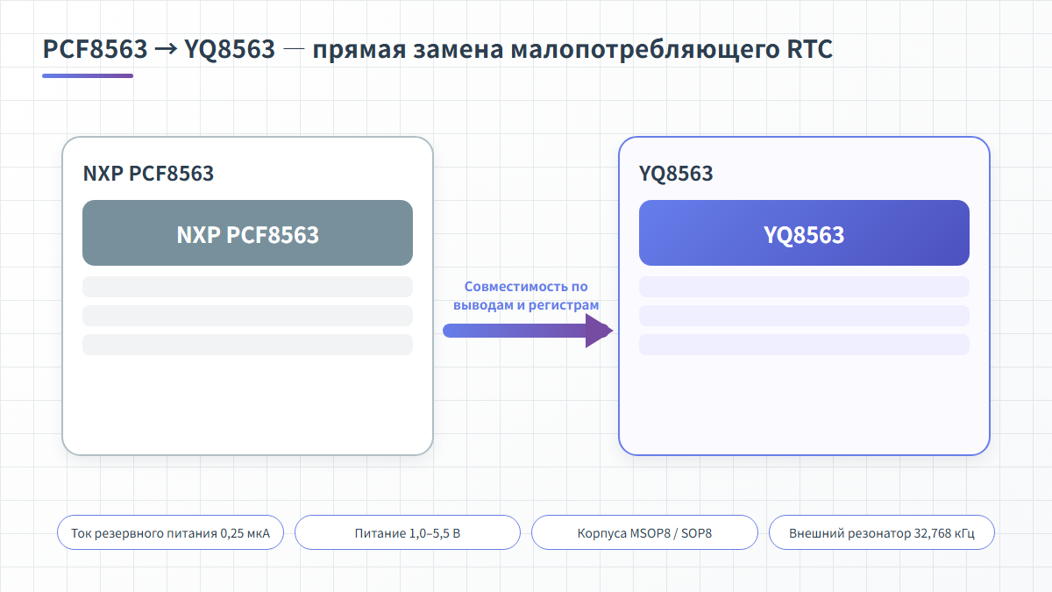1052x592 pixels.
Task: Click the blue YQ8563 chip block
Action: (804, 233)
